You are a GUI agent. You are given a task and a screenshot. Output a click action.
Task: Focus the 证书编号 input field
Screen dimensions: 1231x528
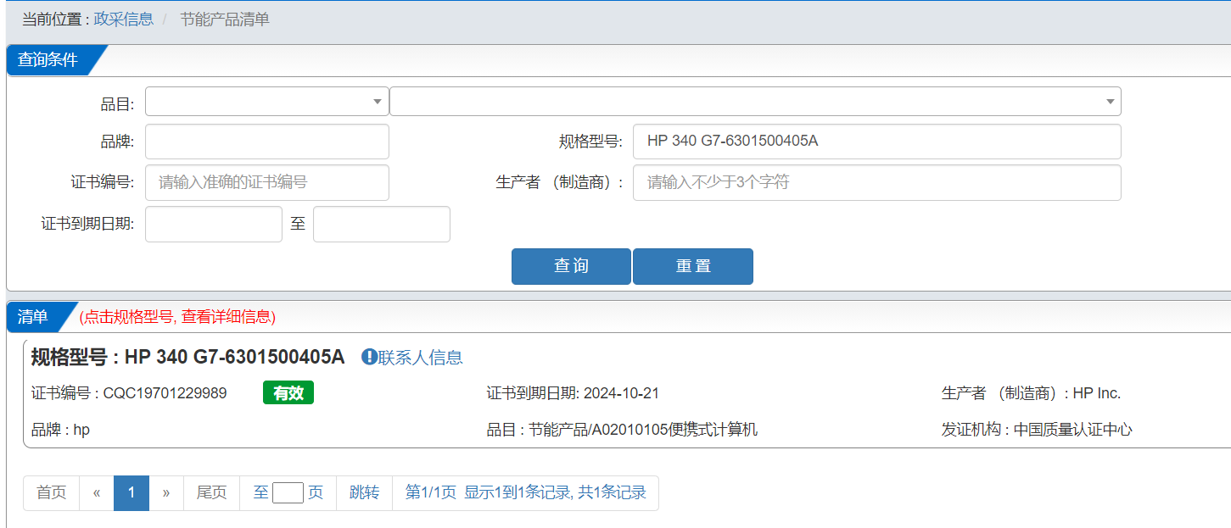(x=267, y=182)
